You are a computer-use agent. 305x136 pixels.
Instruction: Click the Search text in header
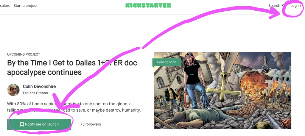pos(274,6)
